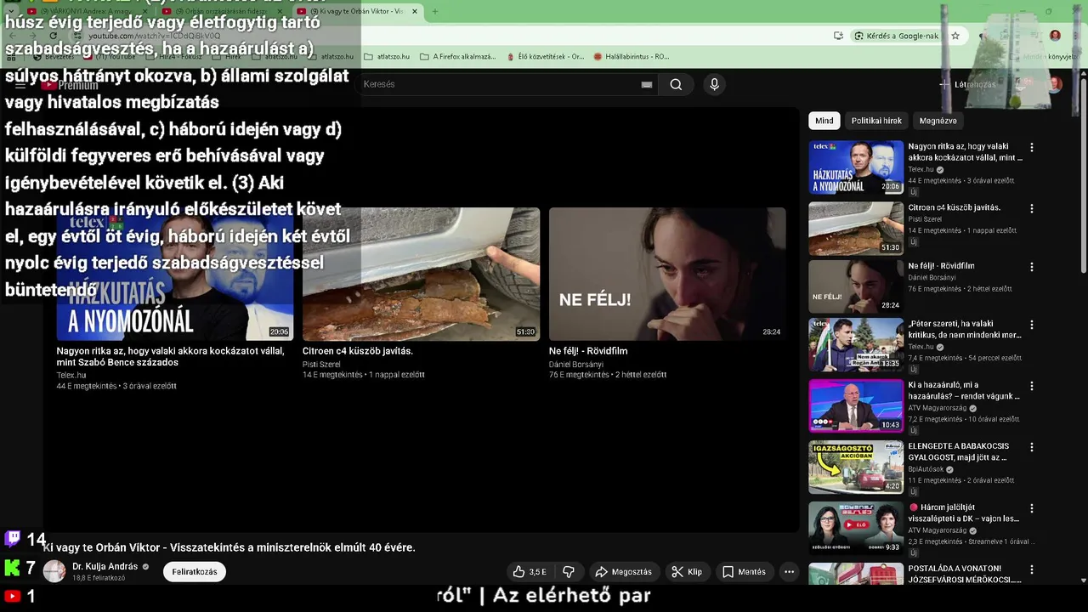Image resolution: width=1088 pixels, height=612 pixels.
Task: Play end-screen Ne félj! video card
Action: (667, 274)
